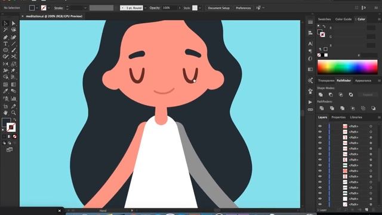Select the Direct Selection tool
This screenshot has width=382, height=215.
pos(13,23)
